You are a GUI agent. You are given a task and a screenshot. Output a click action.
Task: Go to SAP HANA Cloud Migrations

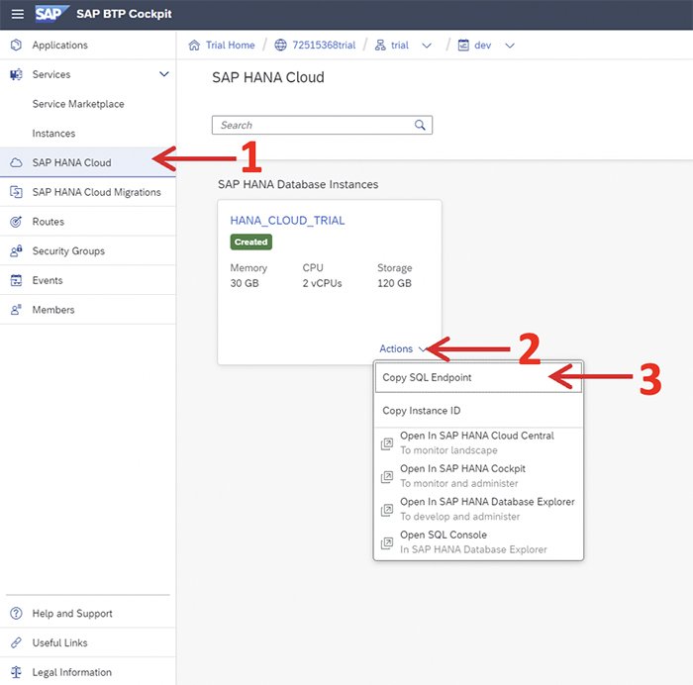[88, 192]
